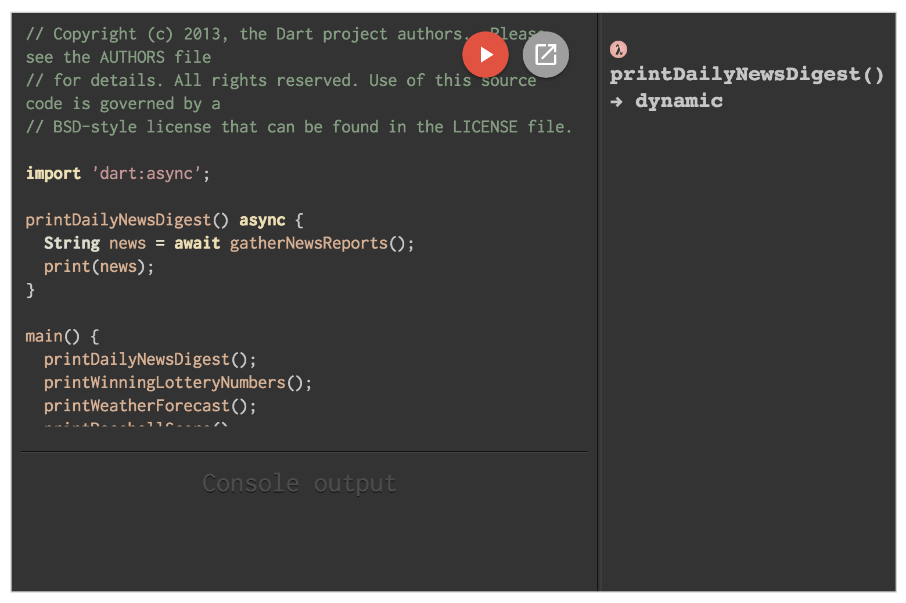The height and width of the screenshot is (603, 906).
Task: Select the printDailyNewsDigest() signature heading
Action: click(746, 74)
